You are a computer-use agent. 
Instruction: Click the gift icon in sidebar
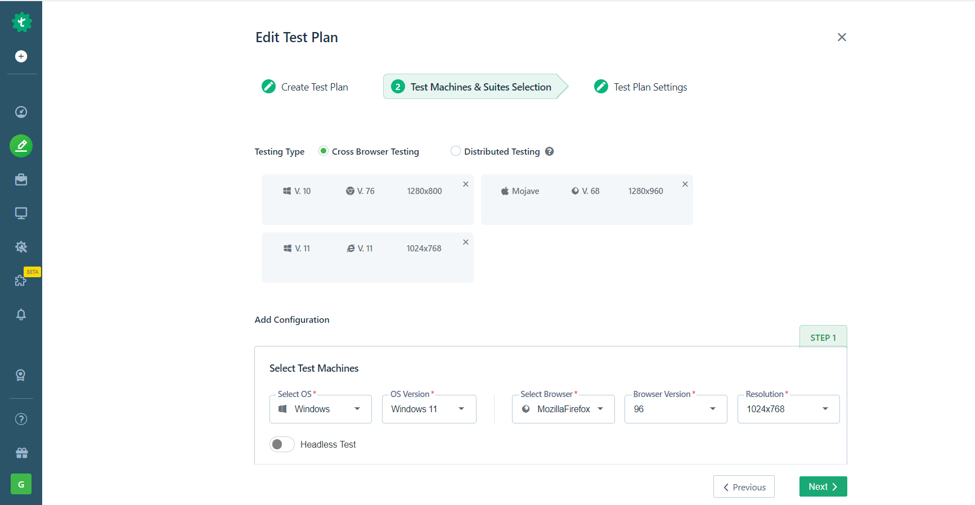point(21,453)
